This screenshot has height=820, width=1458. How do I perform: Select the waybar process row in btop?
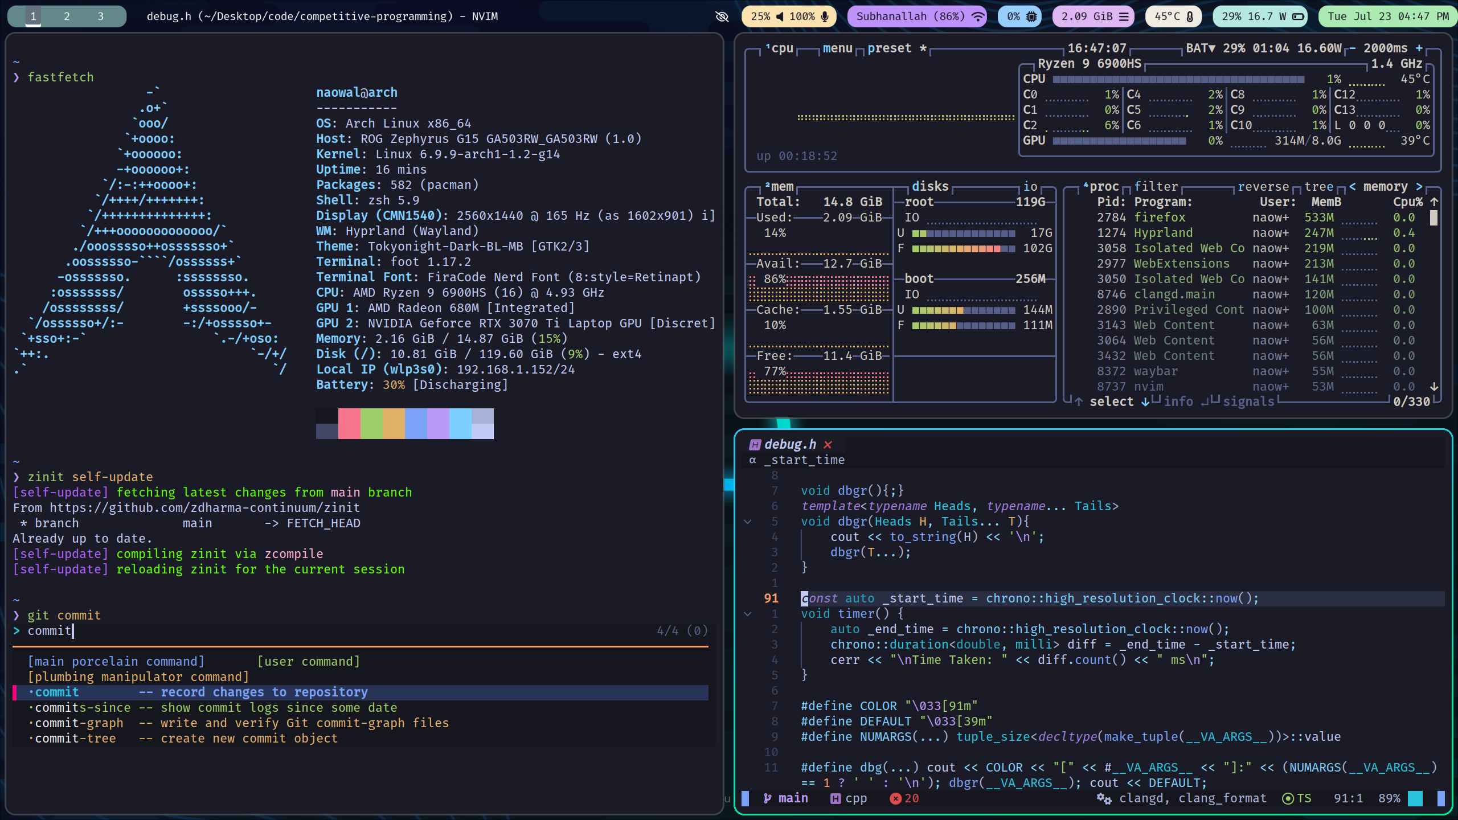1256,371
